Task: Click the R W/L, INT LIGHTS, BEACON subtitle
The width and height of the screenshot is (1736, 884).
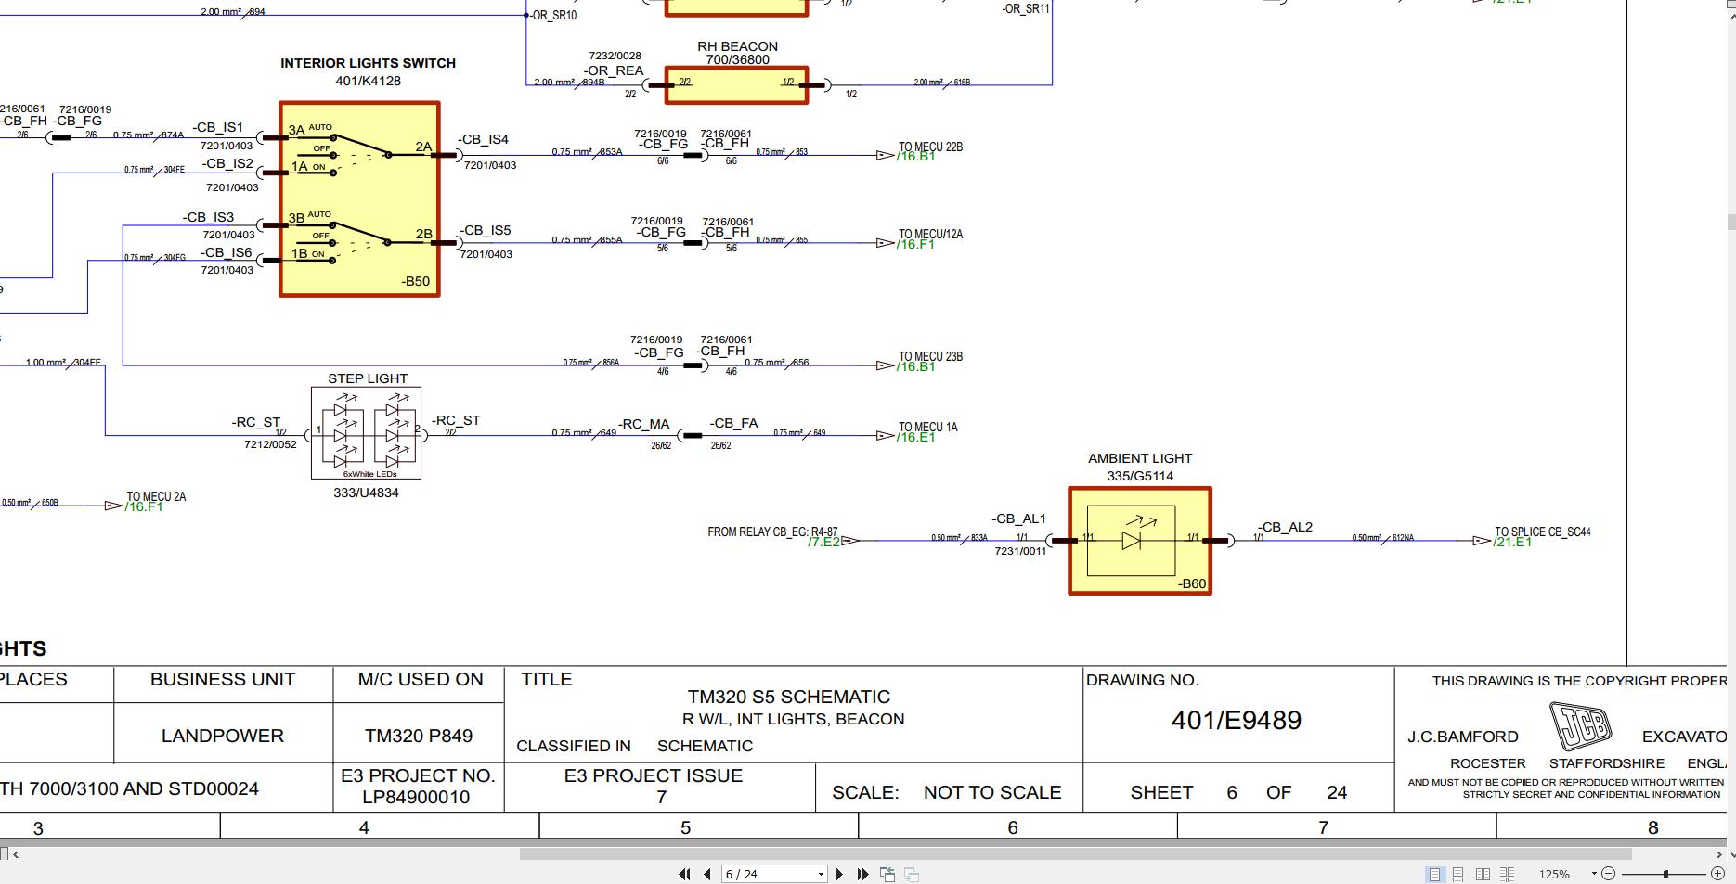Action: click(x=793, y=719)
